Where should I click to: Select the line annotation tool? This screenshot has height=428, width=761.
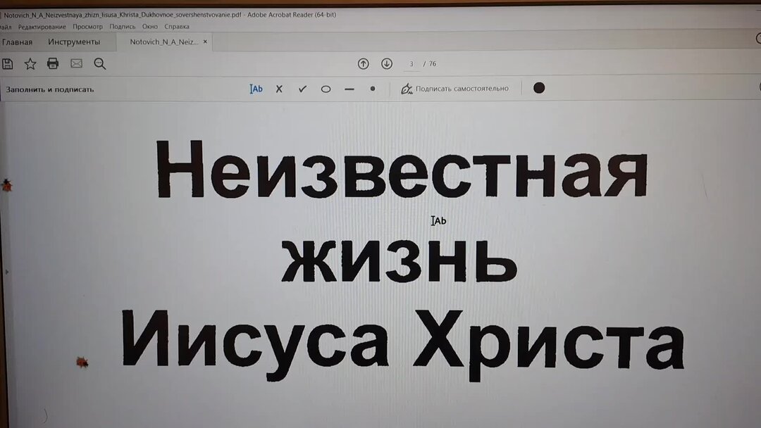point(348,89)
